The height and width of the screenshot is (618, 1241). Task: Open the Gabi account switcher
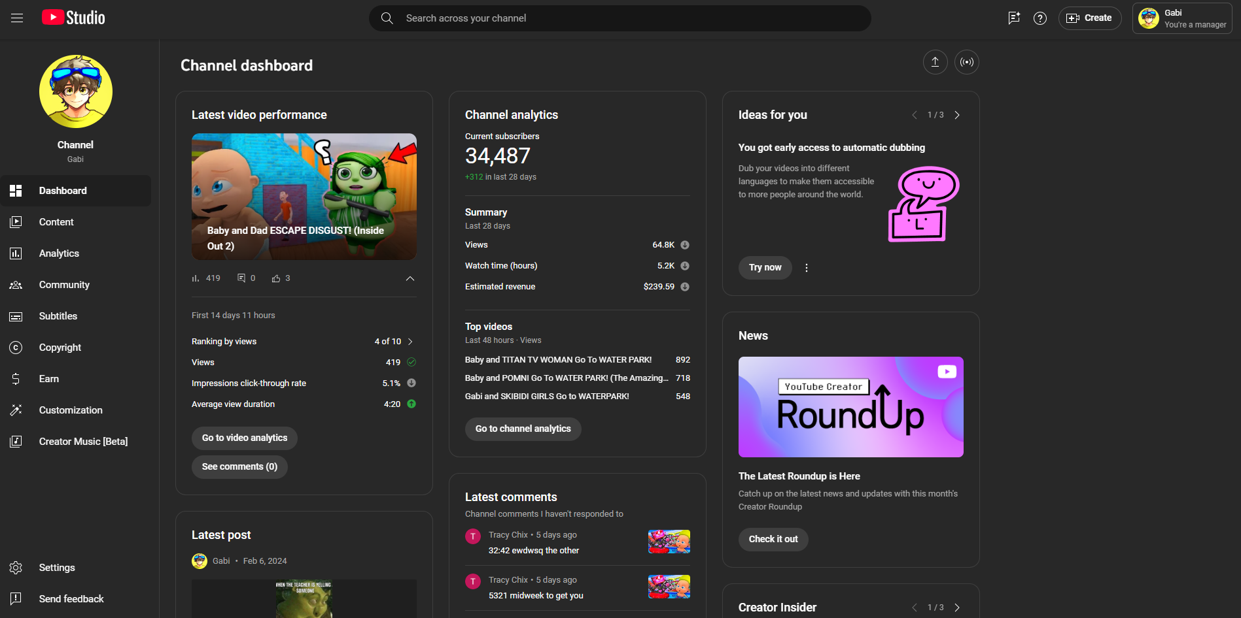pyautogui.click(x=1182, y=18)
